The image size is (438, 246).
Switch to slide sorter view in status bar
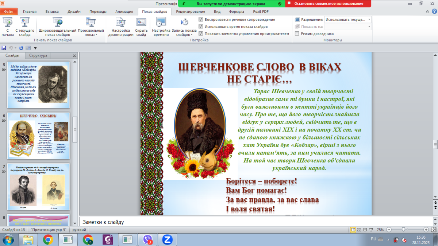coord(360,230)
